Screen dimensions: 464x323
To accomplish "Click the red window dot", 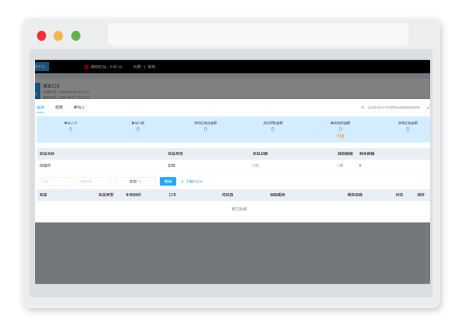I will (x=41, y=36).
